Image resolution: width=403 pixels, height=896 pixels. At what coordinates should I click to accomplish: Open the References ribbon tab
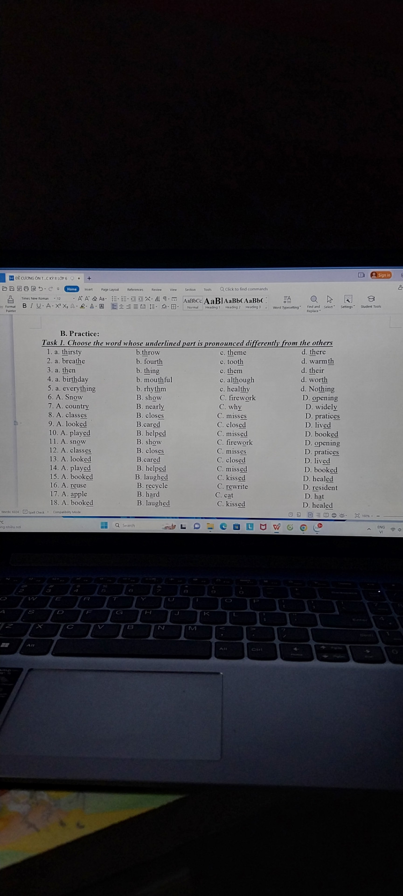[135, 289]
